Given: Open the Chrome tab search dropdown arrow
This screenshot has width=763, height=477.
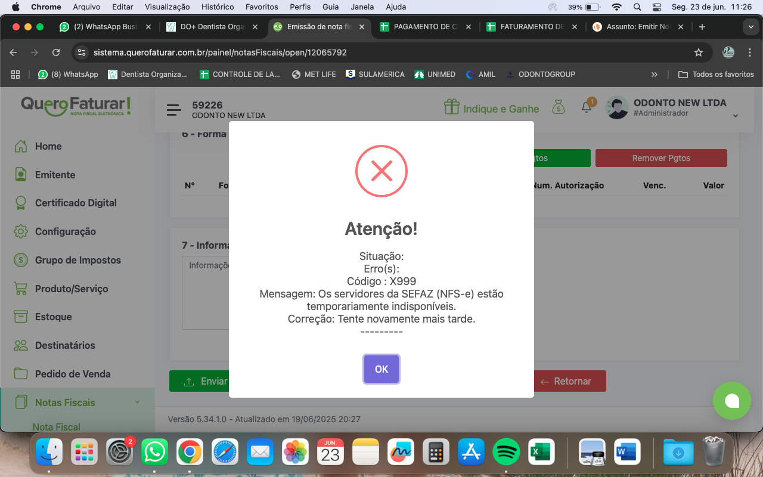Looking at the screenshot, I should (x=750, y=27).
